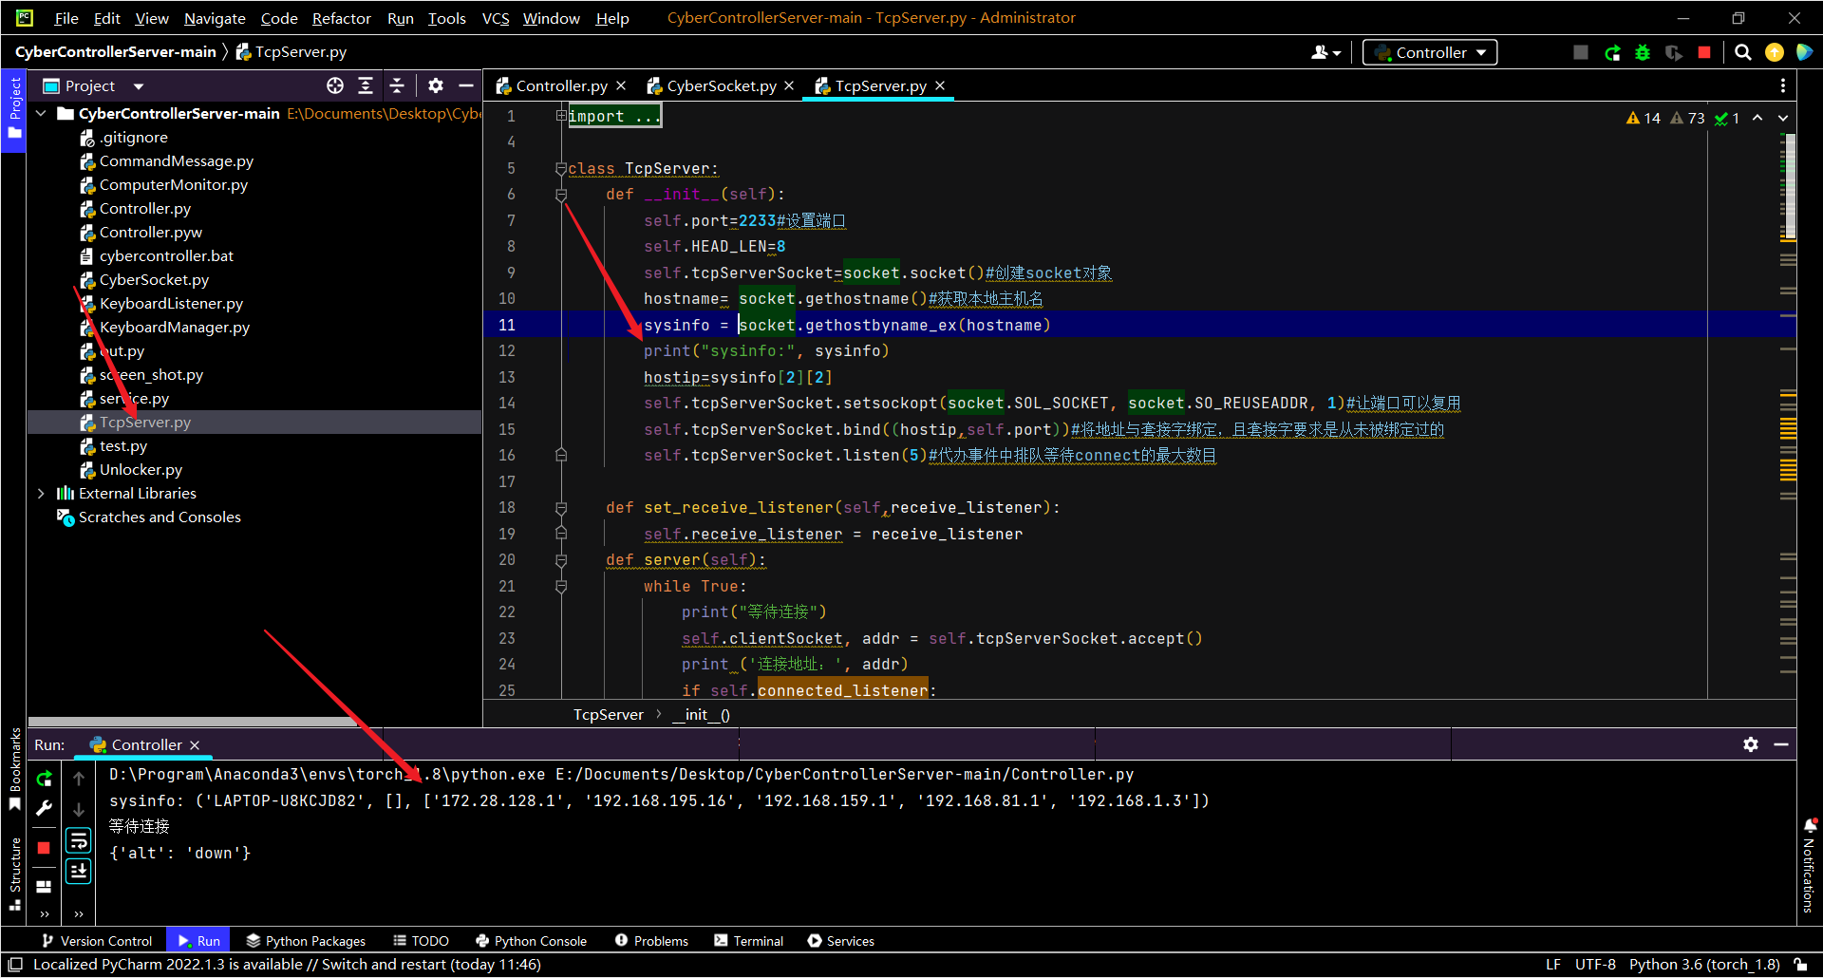Click the 14 warnings inspection indicator

[x=1644, y=118]
